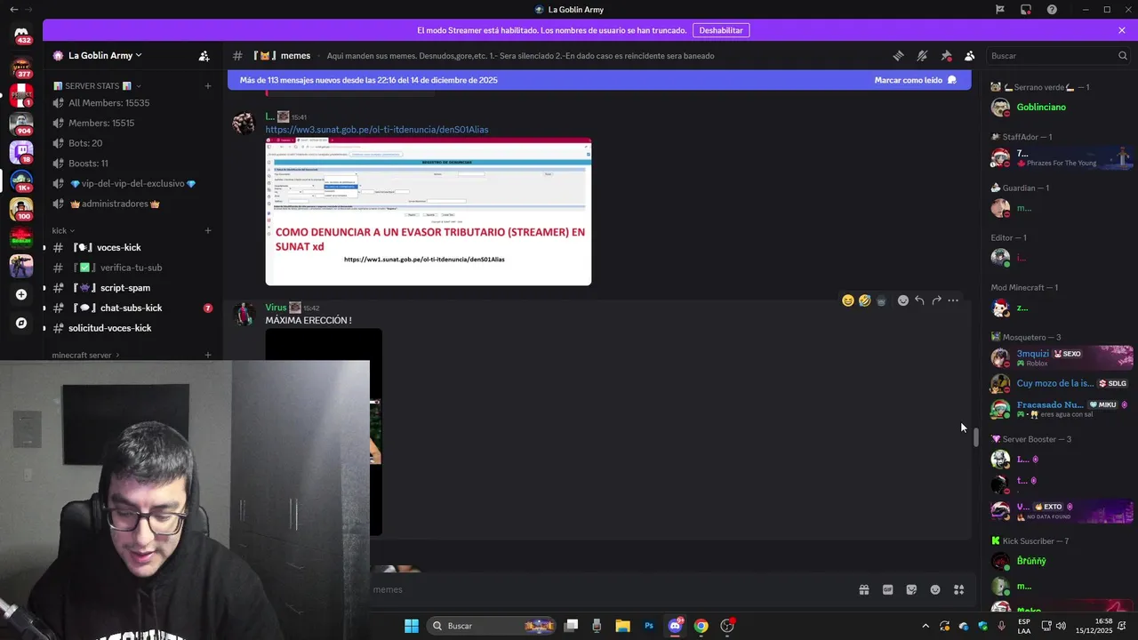Screen dimensions: 1138x640
Task: Toggle the member list icon
Action: click(x=970, y=55)
